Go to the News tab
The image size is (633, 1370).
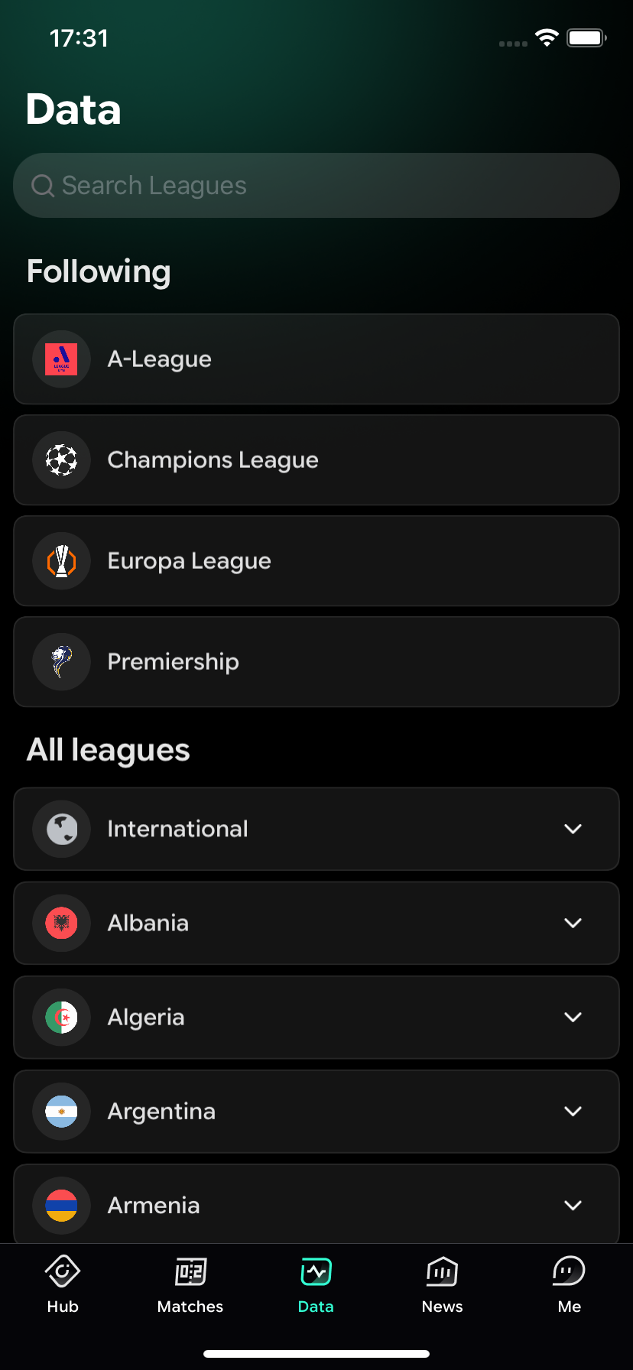(442, 1284)
